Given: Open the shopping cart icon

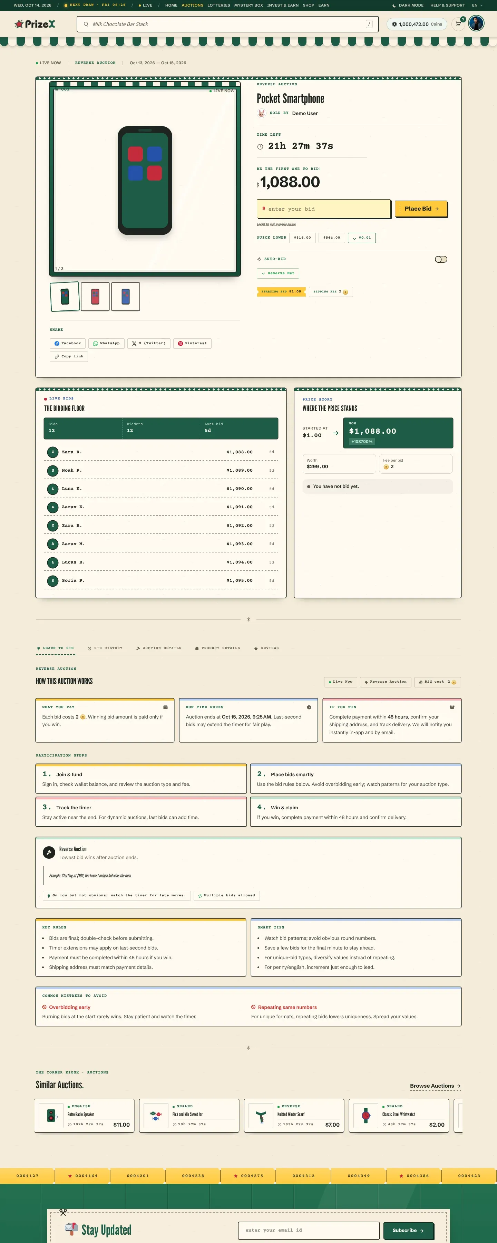Looking at the screenshot, I should [458, 24].
